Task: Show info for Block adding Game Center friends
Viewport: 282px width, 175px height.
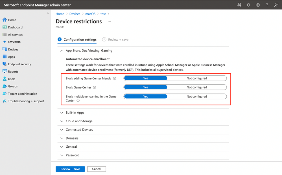Action: [115, 78]
